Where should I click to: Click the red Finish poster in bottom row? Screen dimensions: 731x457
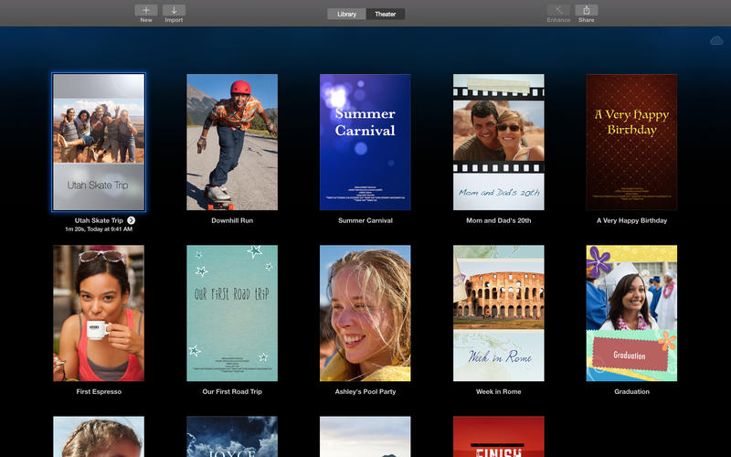point(499,438)
